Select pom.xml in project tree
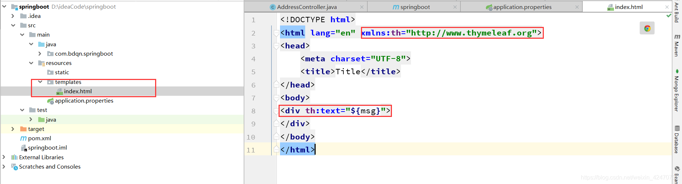The width and height of the screenshot is (682, 184). 122,138
